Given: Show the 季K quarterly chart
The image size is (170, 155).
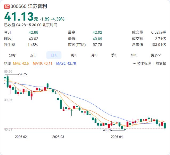Looking at the screenshot, I should pos(114,55).
